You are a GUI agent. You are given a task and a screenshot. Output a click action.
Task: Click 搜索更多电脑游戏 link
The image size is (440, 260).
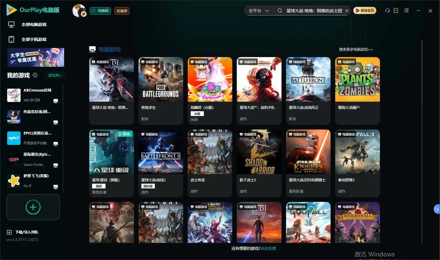(x=356, y=49)
